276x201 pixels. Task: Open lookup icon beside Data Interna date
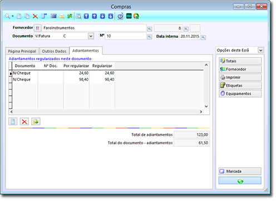tap(203, 37)
